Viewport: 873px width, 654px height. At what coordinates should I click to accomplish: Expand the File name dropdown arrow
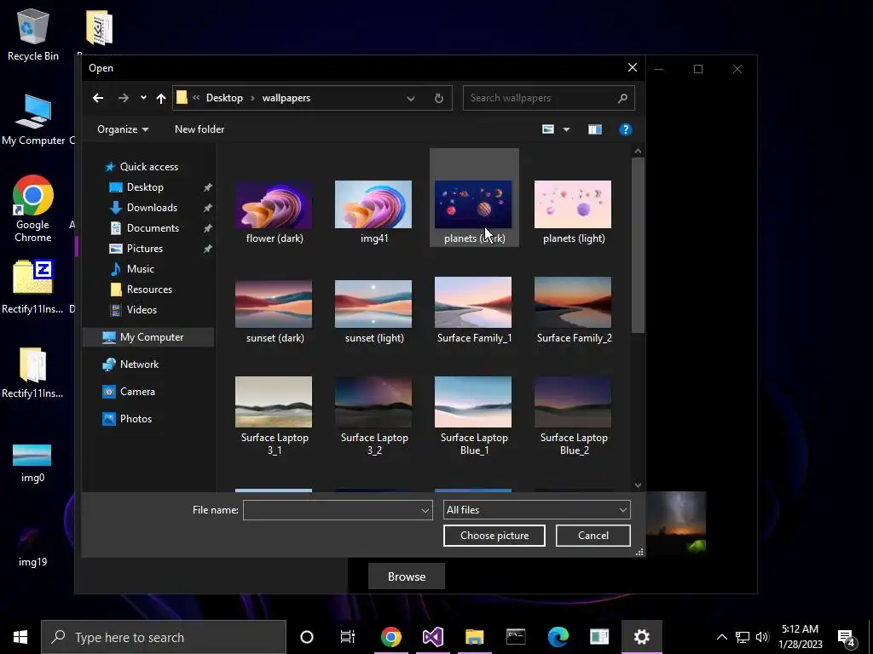pyautogui.click(x=425, y=511)
